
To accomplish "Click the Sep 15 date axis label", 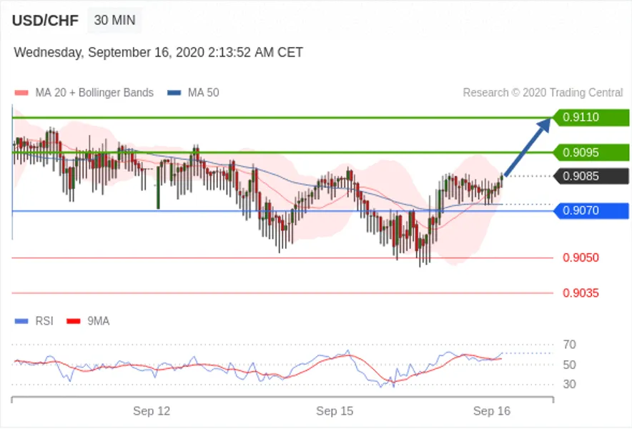I will point(335,411).
